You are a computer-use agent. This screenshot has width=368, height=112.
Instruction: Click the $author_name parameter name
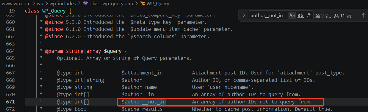(x=139, y=87)
